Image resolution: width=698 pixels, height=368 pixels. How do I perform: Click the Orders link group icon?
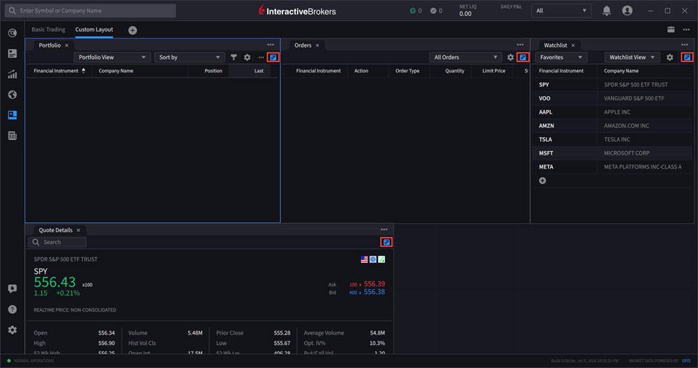(523, 57)
